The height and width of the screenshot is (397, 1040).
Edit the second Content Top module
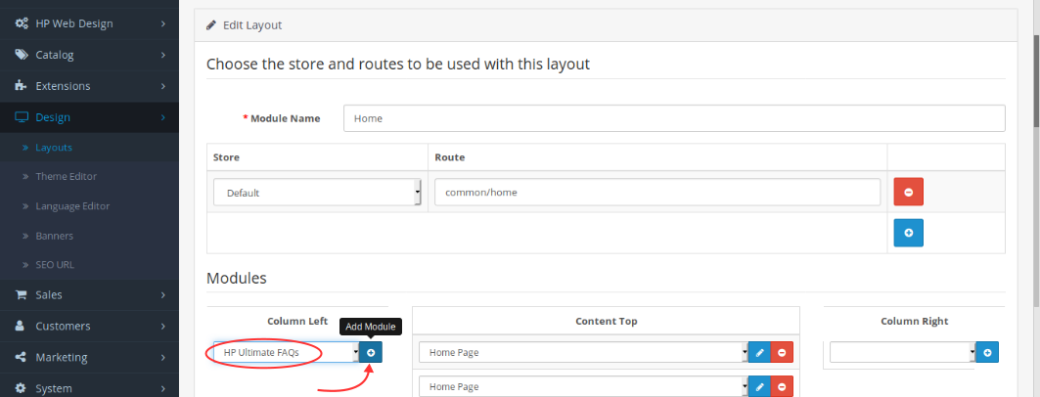(759, 387)
